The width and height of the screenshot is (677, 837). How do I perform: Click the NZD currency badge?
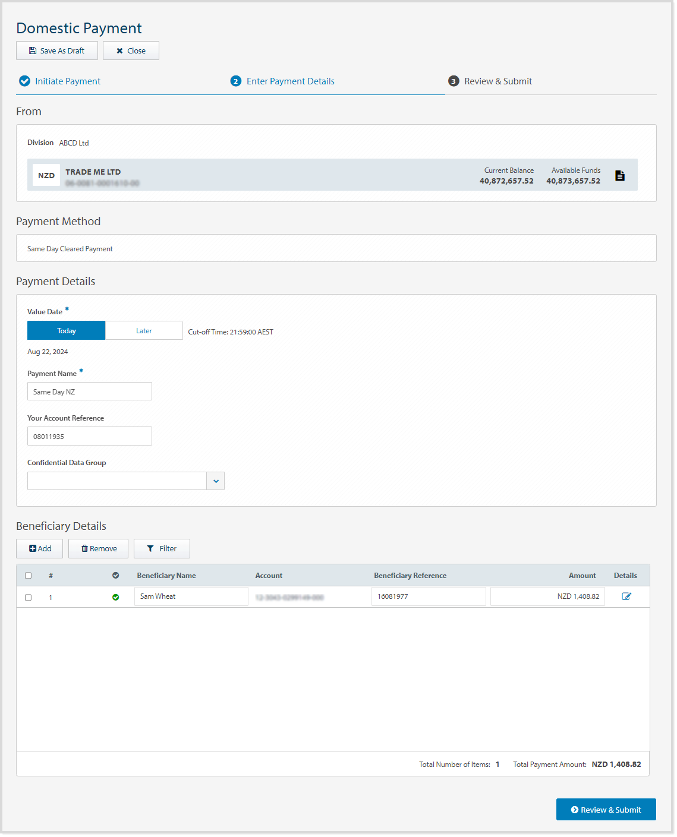[x=46, y=176]
